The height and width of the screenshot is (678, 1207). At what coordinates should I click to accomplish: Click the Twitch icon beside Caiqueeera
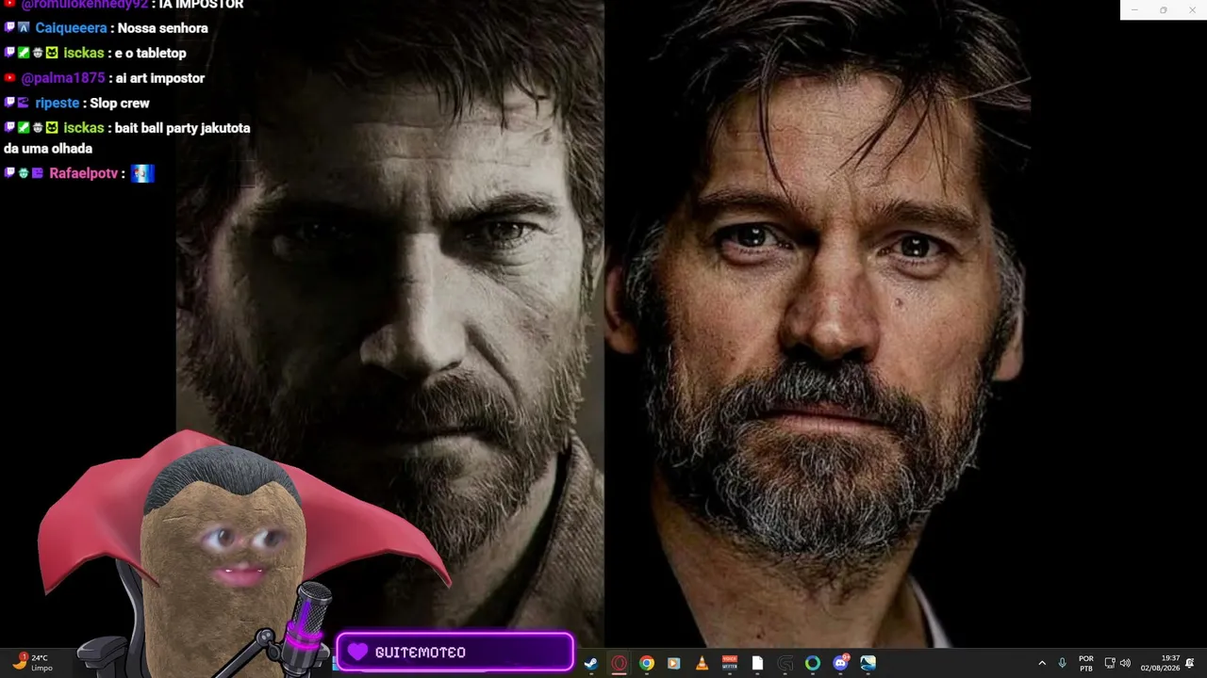click(10, 28)
